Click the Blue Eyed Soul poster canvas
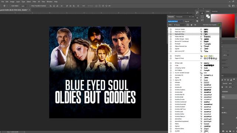 click(95, 72)
